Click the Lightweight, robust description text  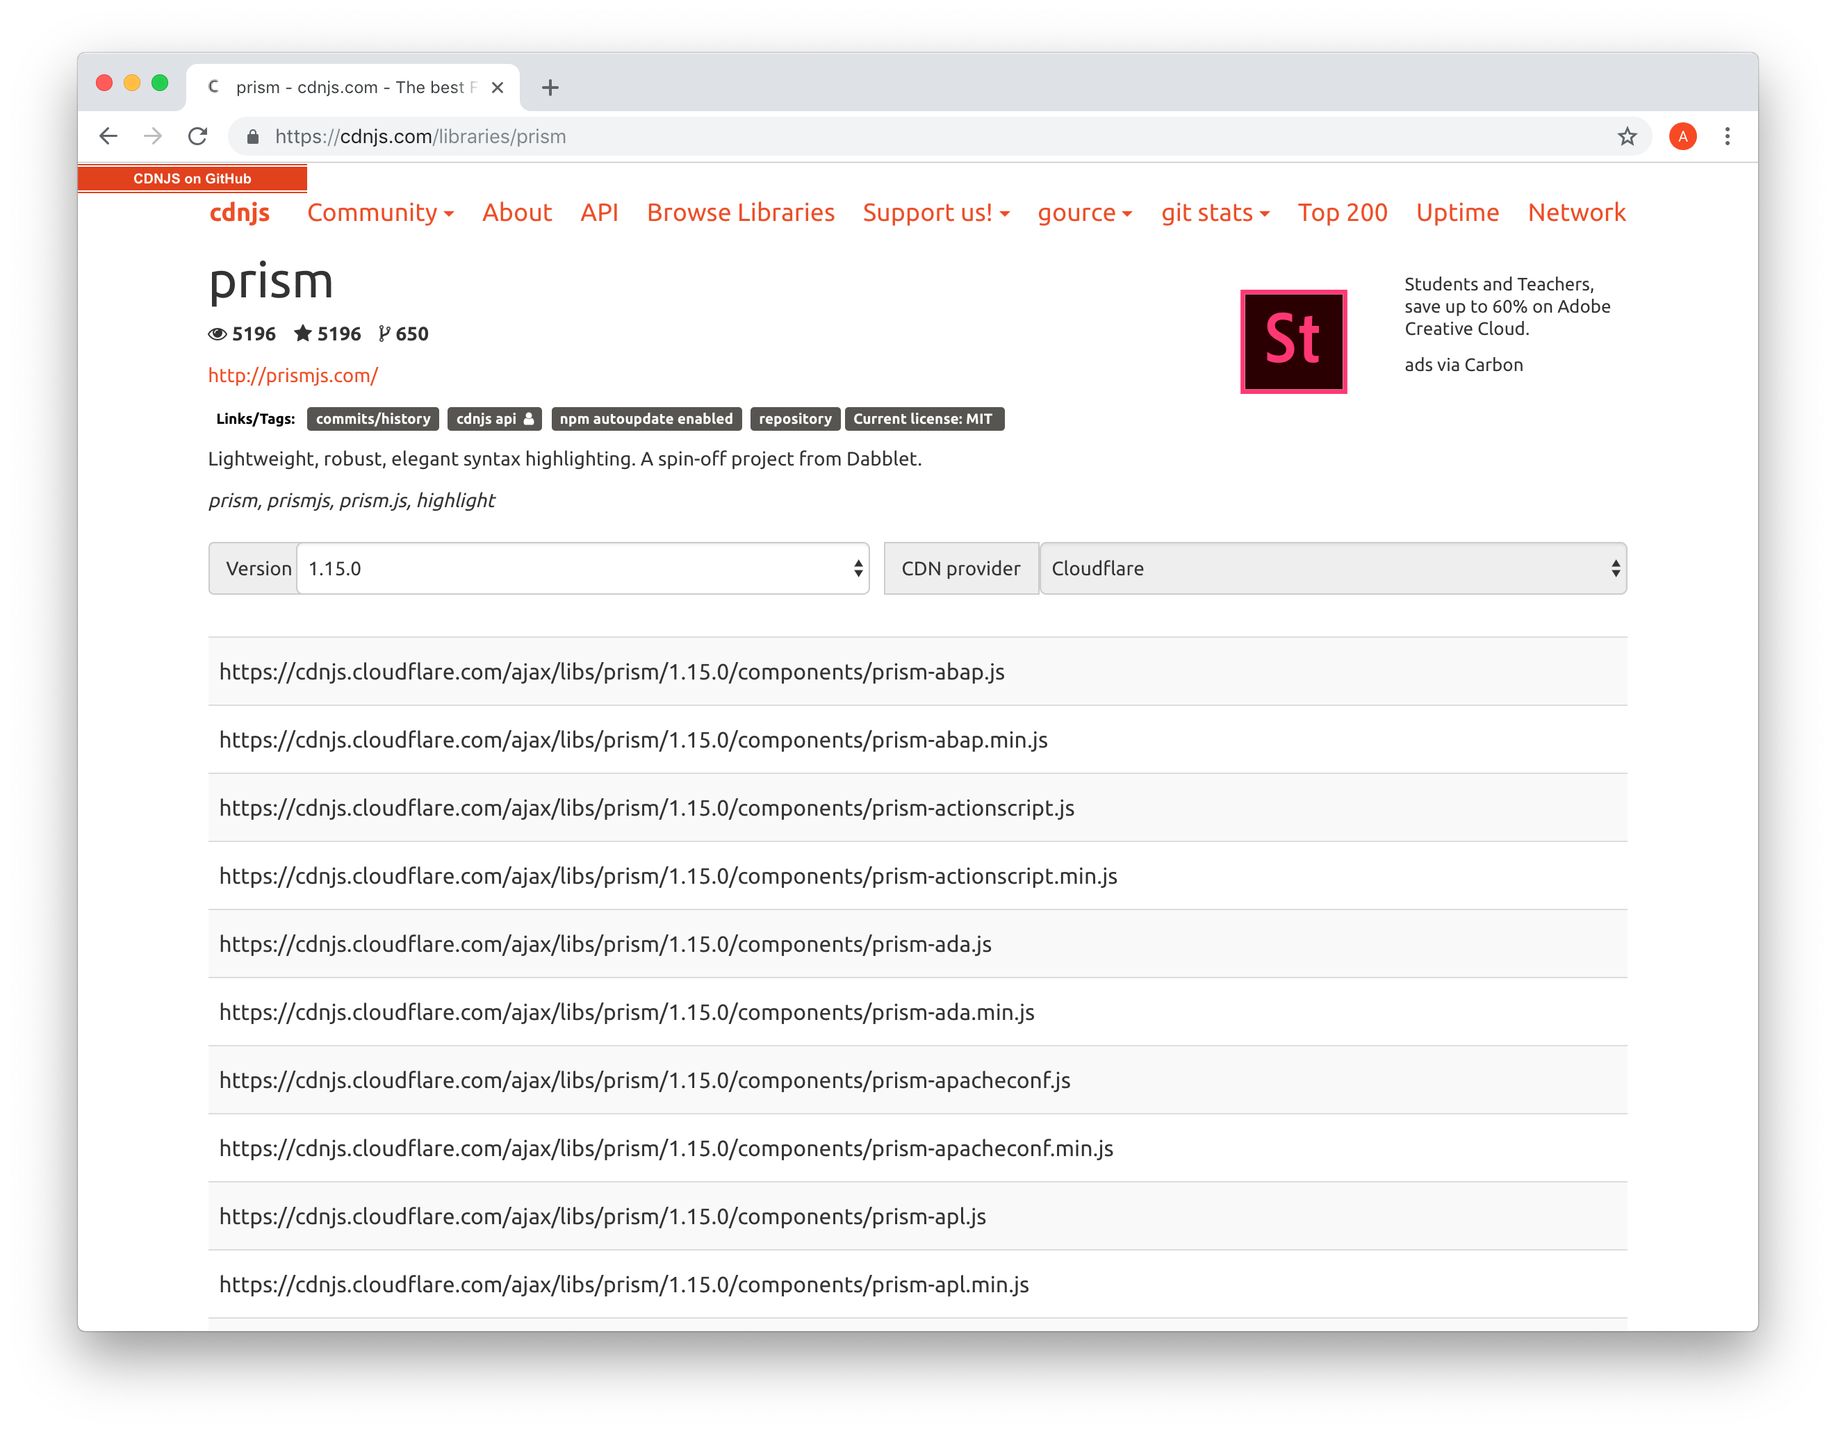pos(565,459)
